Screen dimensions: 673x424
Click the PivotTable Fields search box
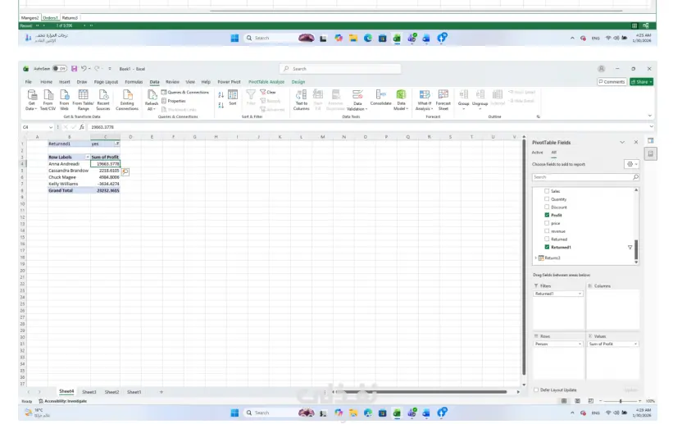[585, 177]
